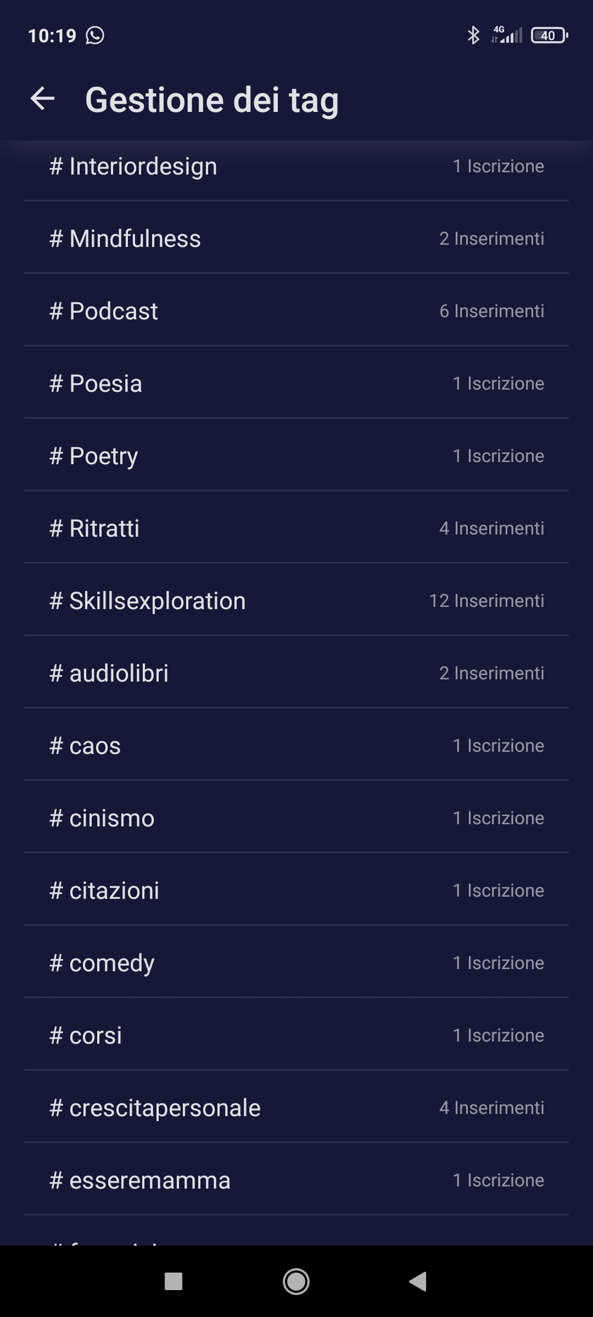Open the Interiordesign tag
Viewport: 593px width, 1317px height.
(x=296, y=166)
